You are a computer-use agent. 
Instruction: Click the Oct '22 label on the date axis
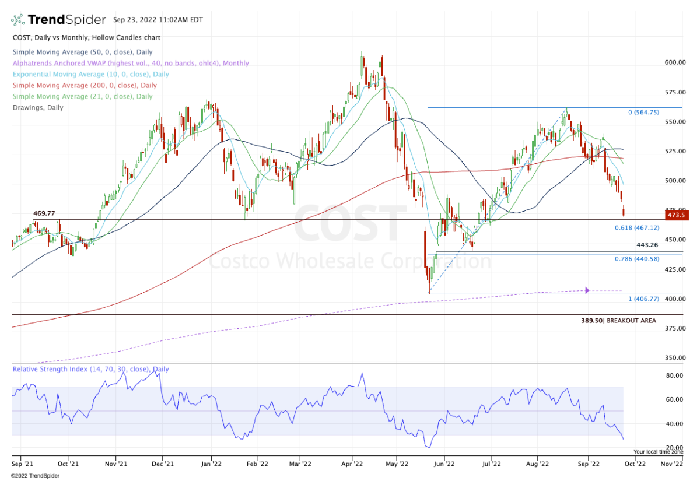pos(635,463)
